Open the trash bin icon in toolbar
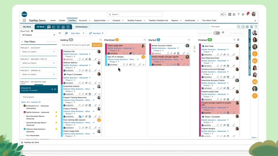 click(x=251, y=27)
